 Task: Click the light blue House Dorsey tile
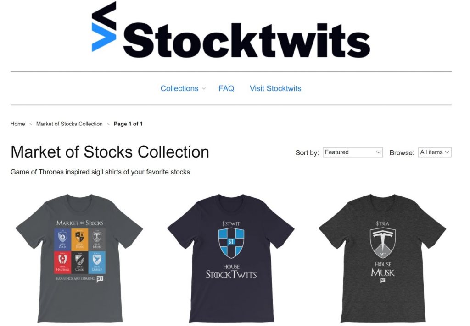97,262
